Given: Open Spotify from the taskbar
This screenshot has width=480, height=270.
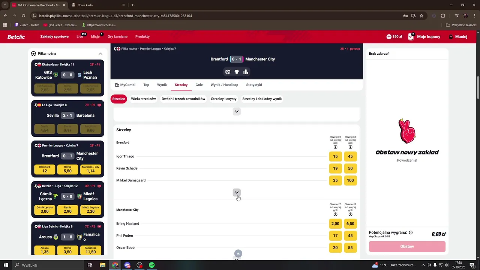Looking at the screenshot, I should 152,265.
